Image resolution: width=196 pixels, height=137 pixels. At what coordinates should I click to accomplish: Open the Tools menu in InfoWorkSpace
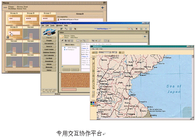coord(52,26)
